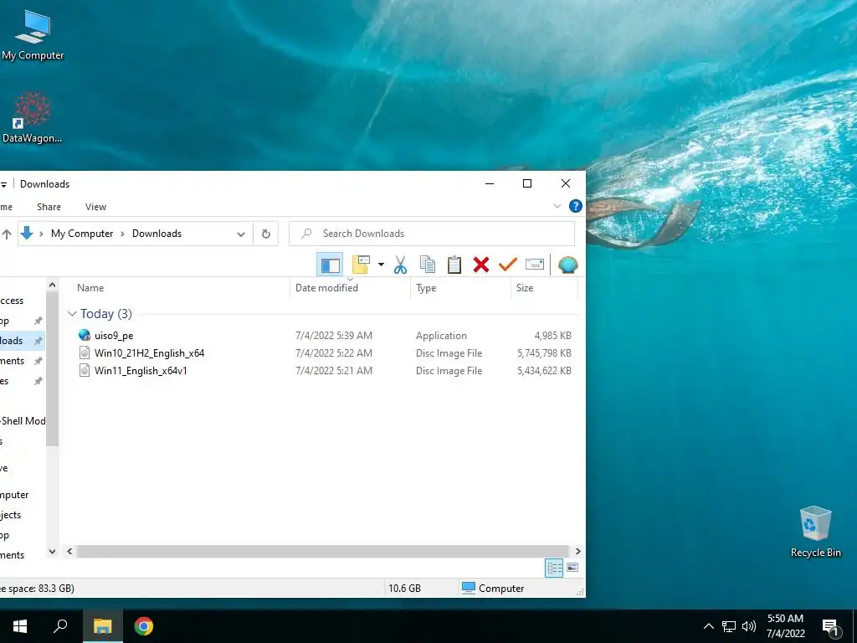This screenshot has width=857, height=643.
Task: Click the Paste clipboard icon
Action: (x=454, y=265)
